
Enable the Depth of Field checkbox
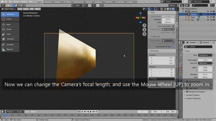click(187, 82)
